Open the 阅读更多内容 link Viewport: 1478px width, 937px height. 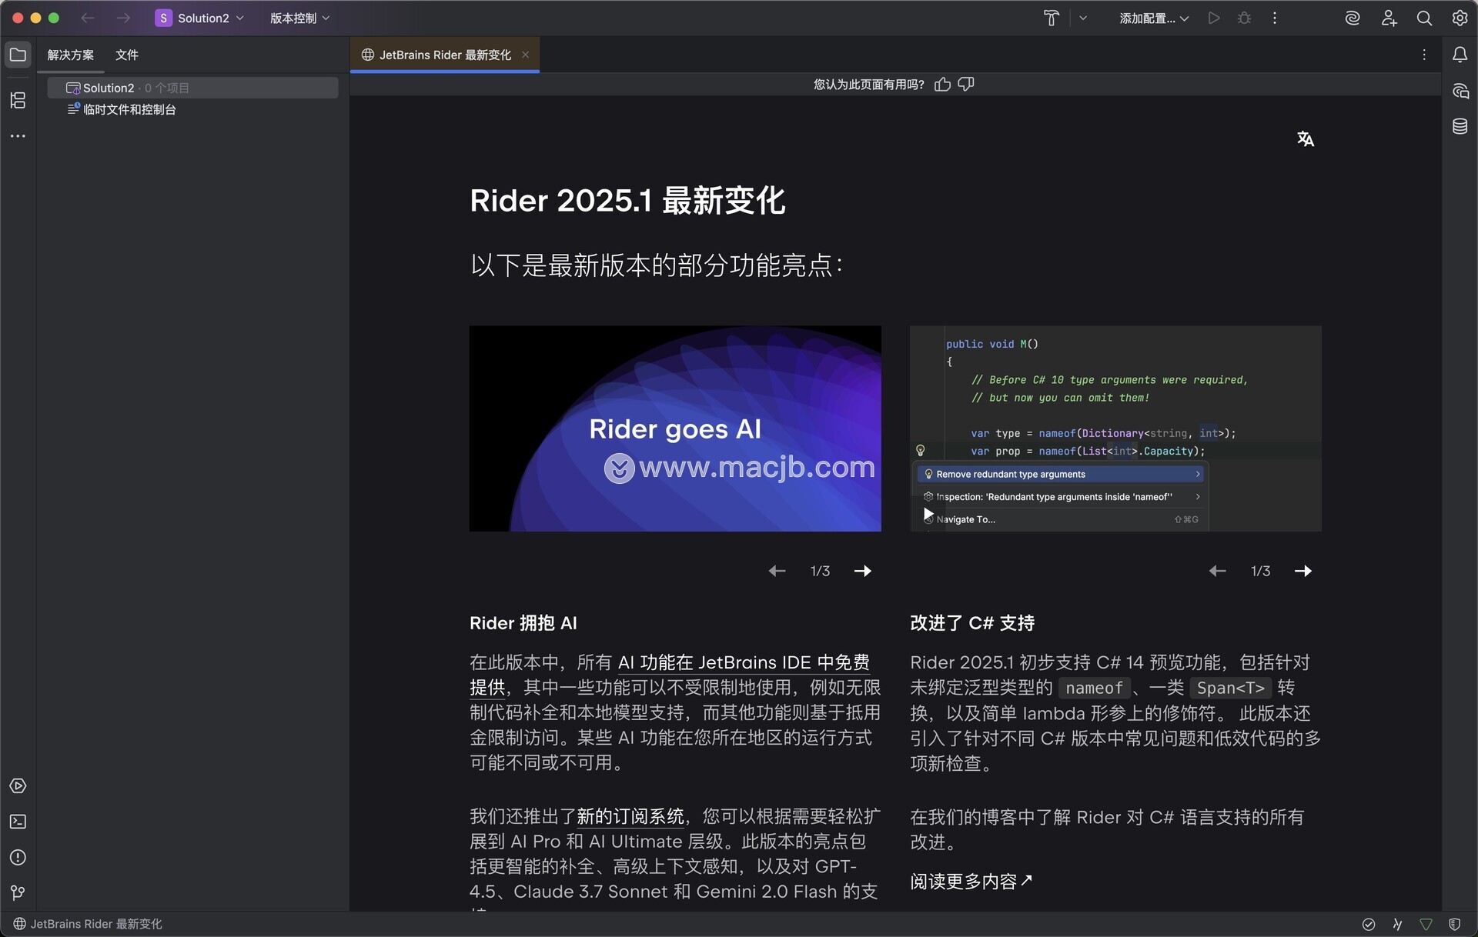pos(971,882)
